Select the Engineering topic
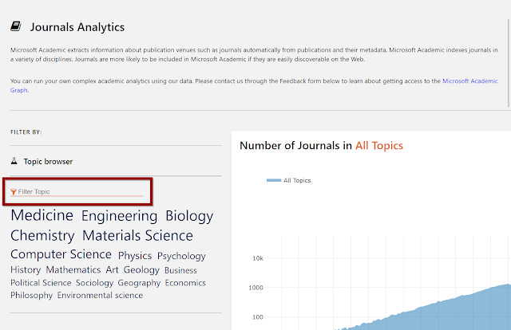The image size is (511, 330). 119,216
